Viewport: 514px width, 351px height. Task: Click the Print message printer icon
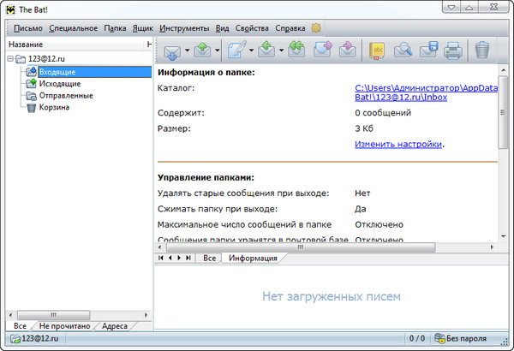click(452, 51)
